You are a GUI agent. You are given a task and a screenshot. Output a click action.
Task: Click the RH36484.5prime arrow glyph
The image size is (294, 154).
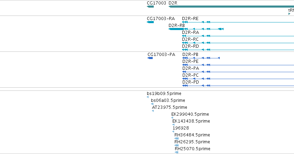pyautogui.click(x=177, y=139)
